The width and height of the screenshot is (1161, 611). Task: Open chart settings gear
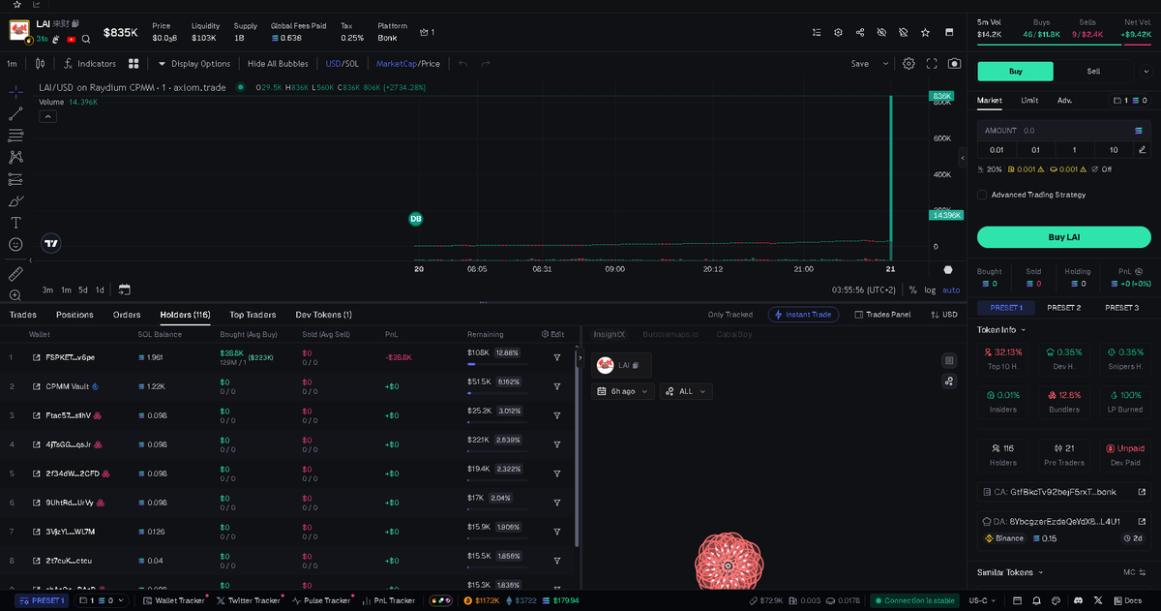tap(909, 64)
